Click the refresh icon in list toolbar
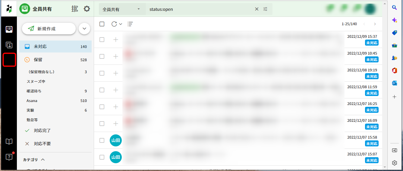This screenshot has height=171, width=403. 114,24
